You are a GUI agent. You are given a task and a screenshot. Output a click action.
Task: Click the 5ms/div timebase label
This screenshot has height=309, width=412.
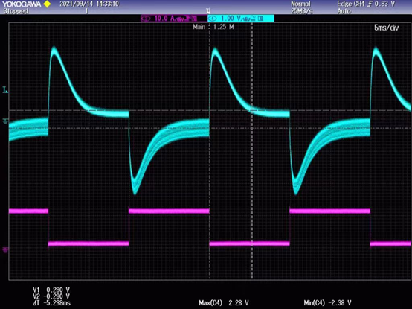point(386,28)
